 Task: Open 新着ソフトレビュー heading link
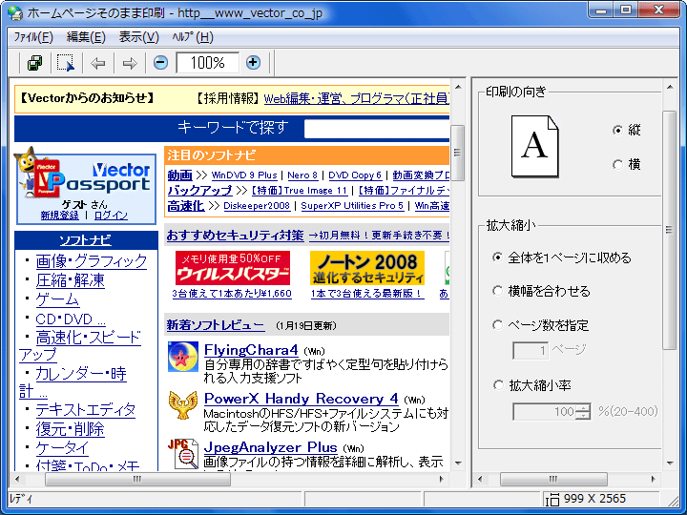(x=216, y=325)
